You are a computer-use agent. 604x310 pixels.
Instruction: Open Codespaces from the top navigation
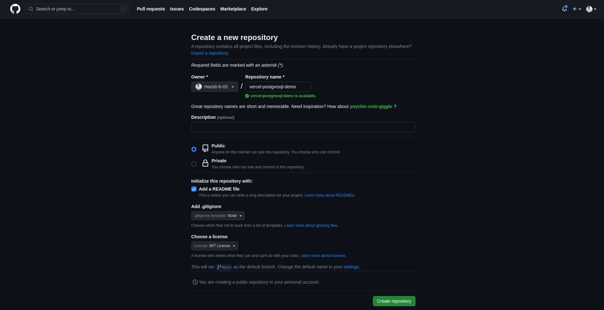click(x=202, y=9)
